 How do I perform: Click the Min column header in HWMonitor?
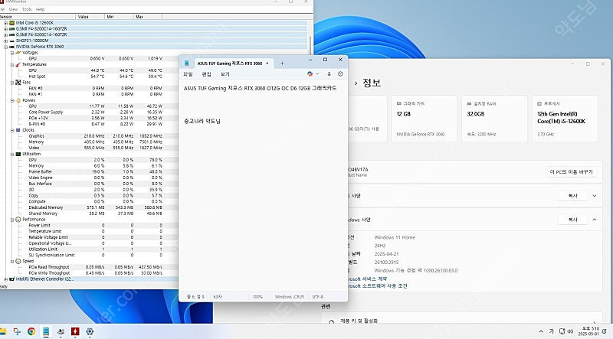pyautogui.click(x=120, y=17)
